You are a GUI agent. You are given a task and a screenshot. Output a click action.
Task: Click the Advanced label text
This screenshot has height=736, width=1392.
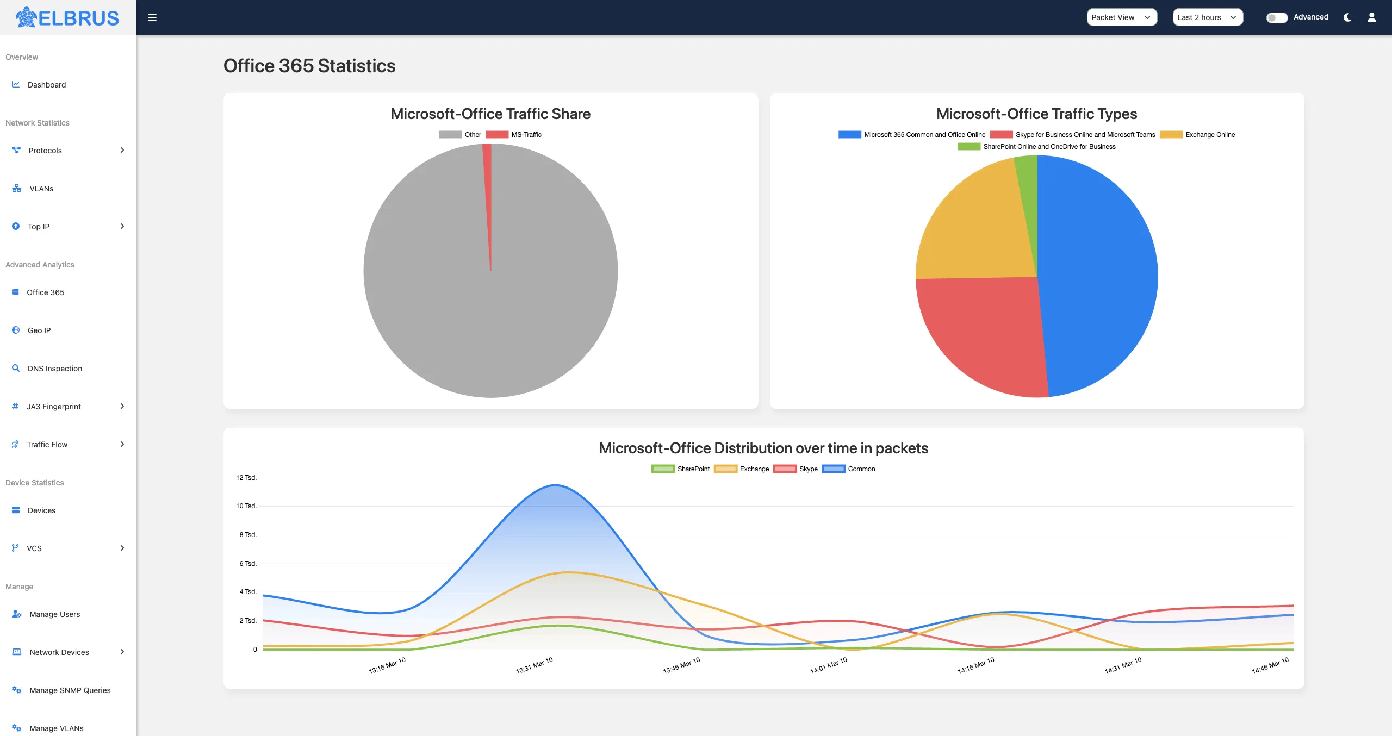[1310, 17]
